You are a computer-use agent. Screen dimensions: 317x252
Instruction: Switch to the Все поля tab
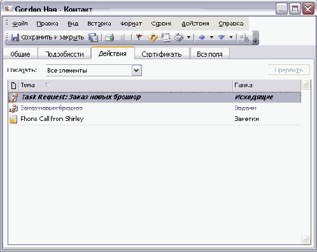[x=209, y=54]
